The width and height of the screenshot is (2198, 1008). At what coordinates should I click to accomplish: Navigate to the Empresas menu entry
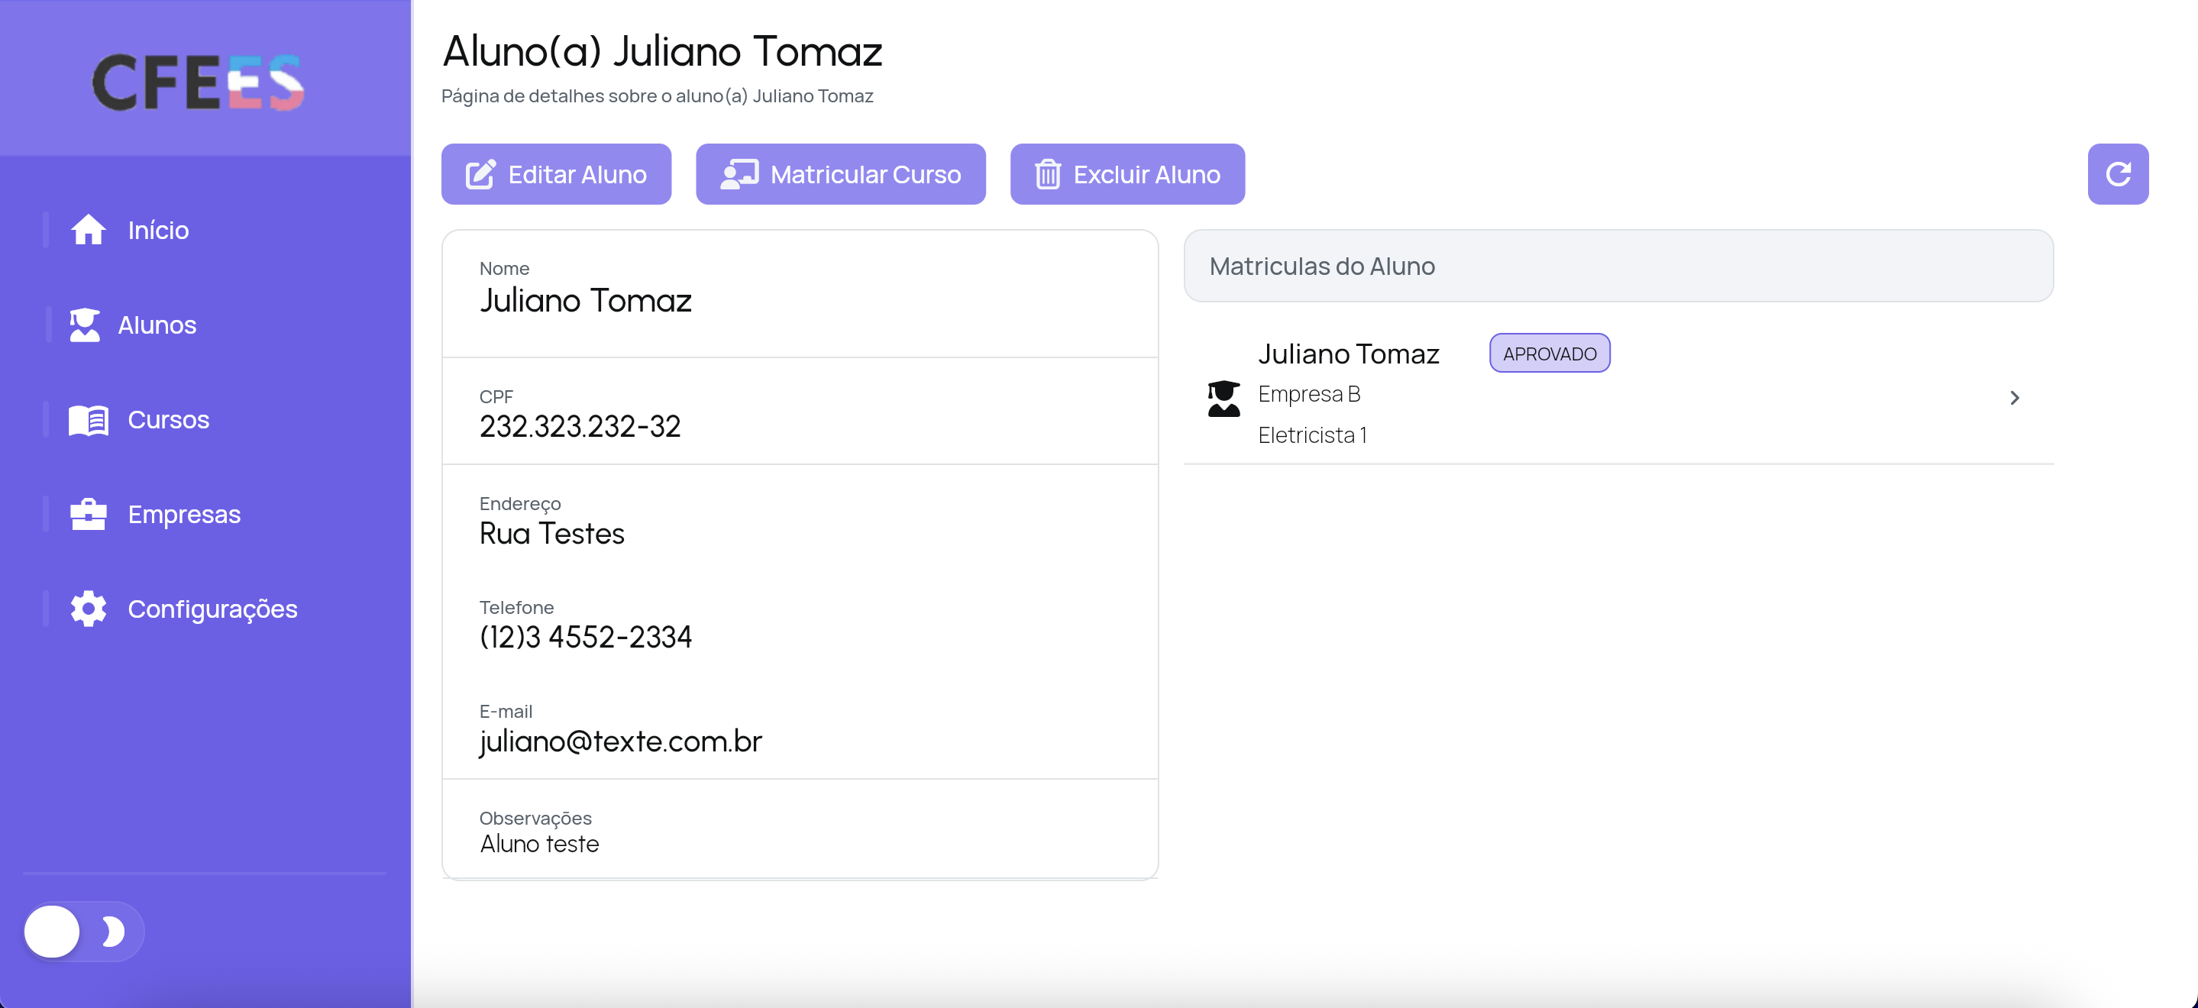click(184, 514)
